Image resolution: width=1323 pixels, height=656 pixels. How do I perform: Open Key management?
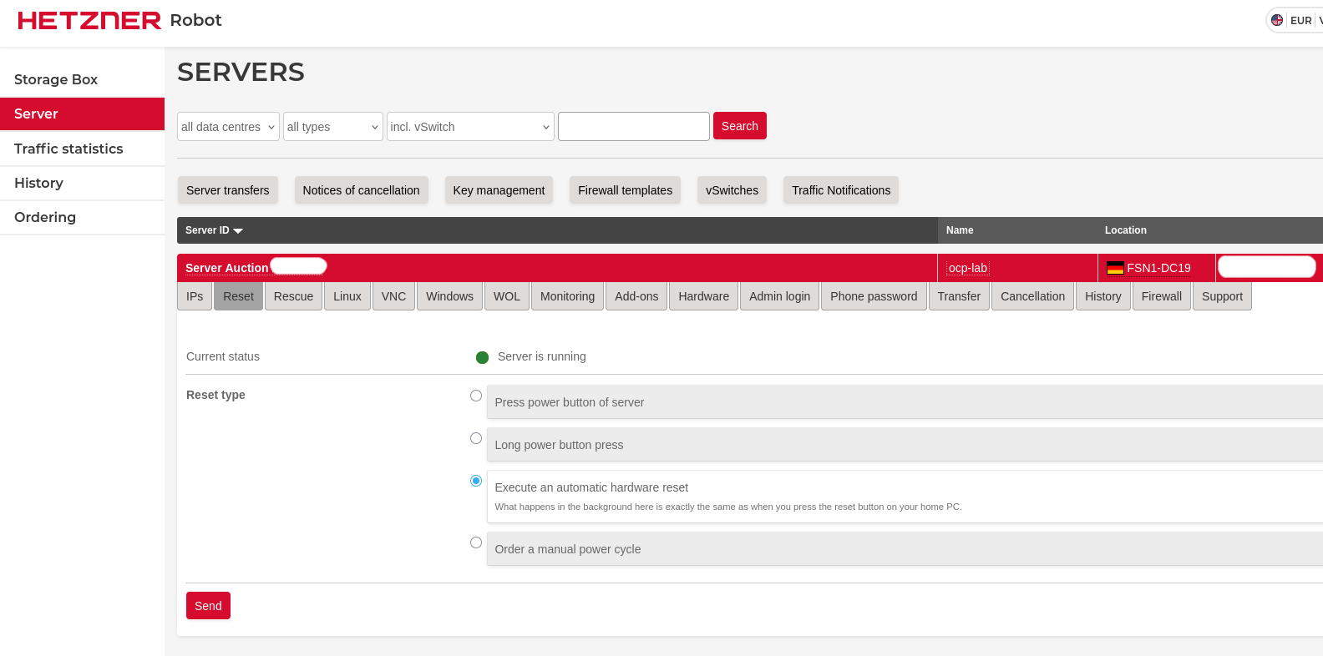point(499,190)
